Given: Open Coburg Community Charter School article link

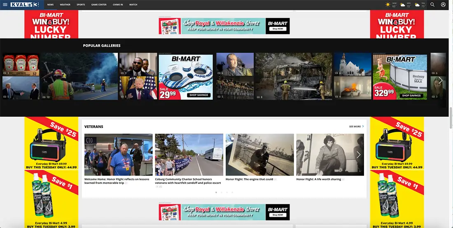Looking at the screenshot, I should point(188,181).
